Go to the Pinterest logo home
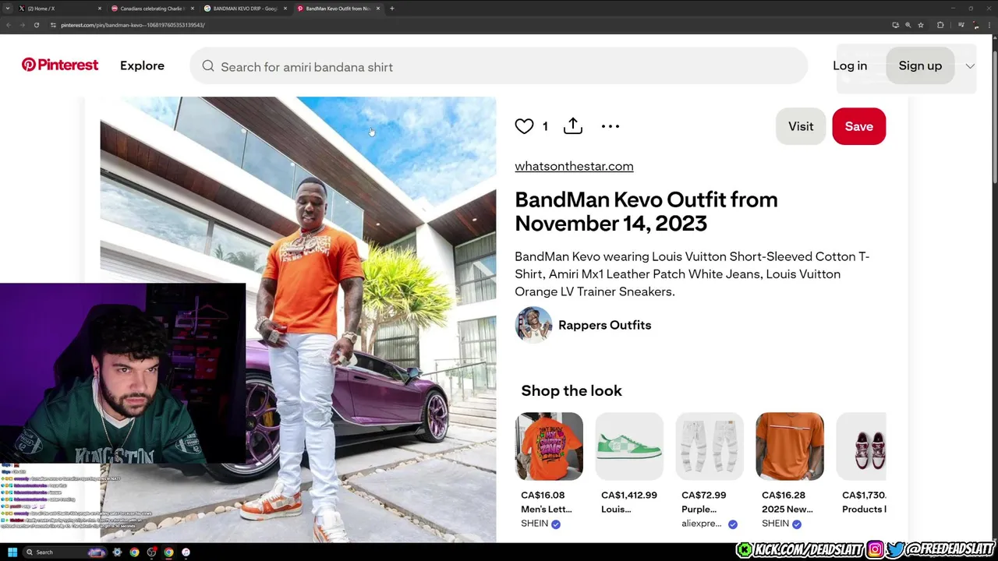Viewport: 998px width, 561px height. 60,65
